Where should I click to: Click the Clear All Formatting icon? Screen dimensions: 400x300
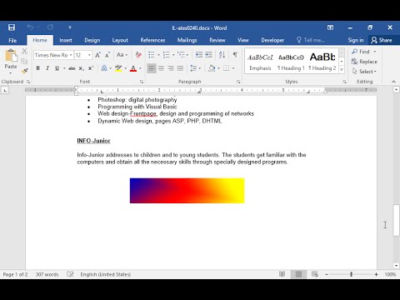138,55
